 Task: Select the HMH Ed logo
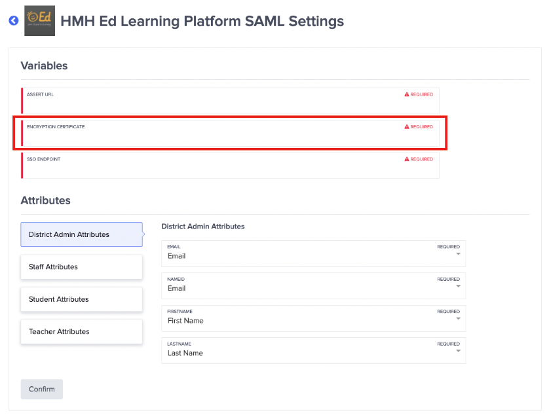pyautogui.click(x=39, y=21)
